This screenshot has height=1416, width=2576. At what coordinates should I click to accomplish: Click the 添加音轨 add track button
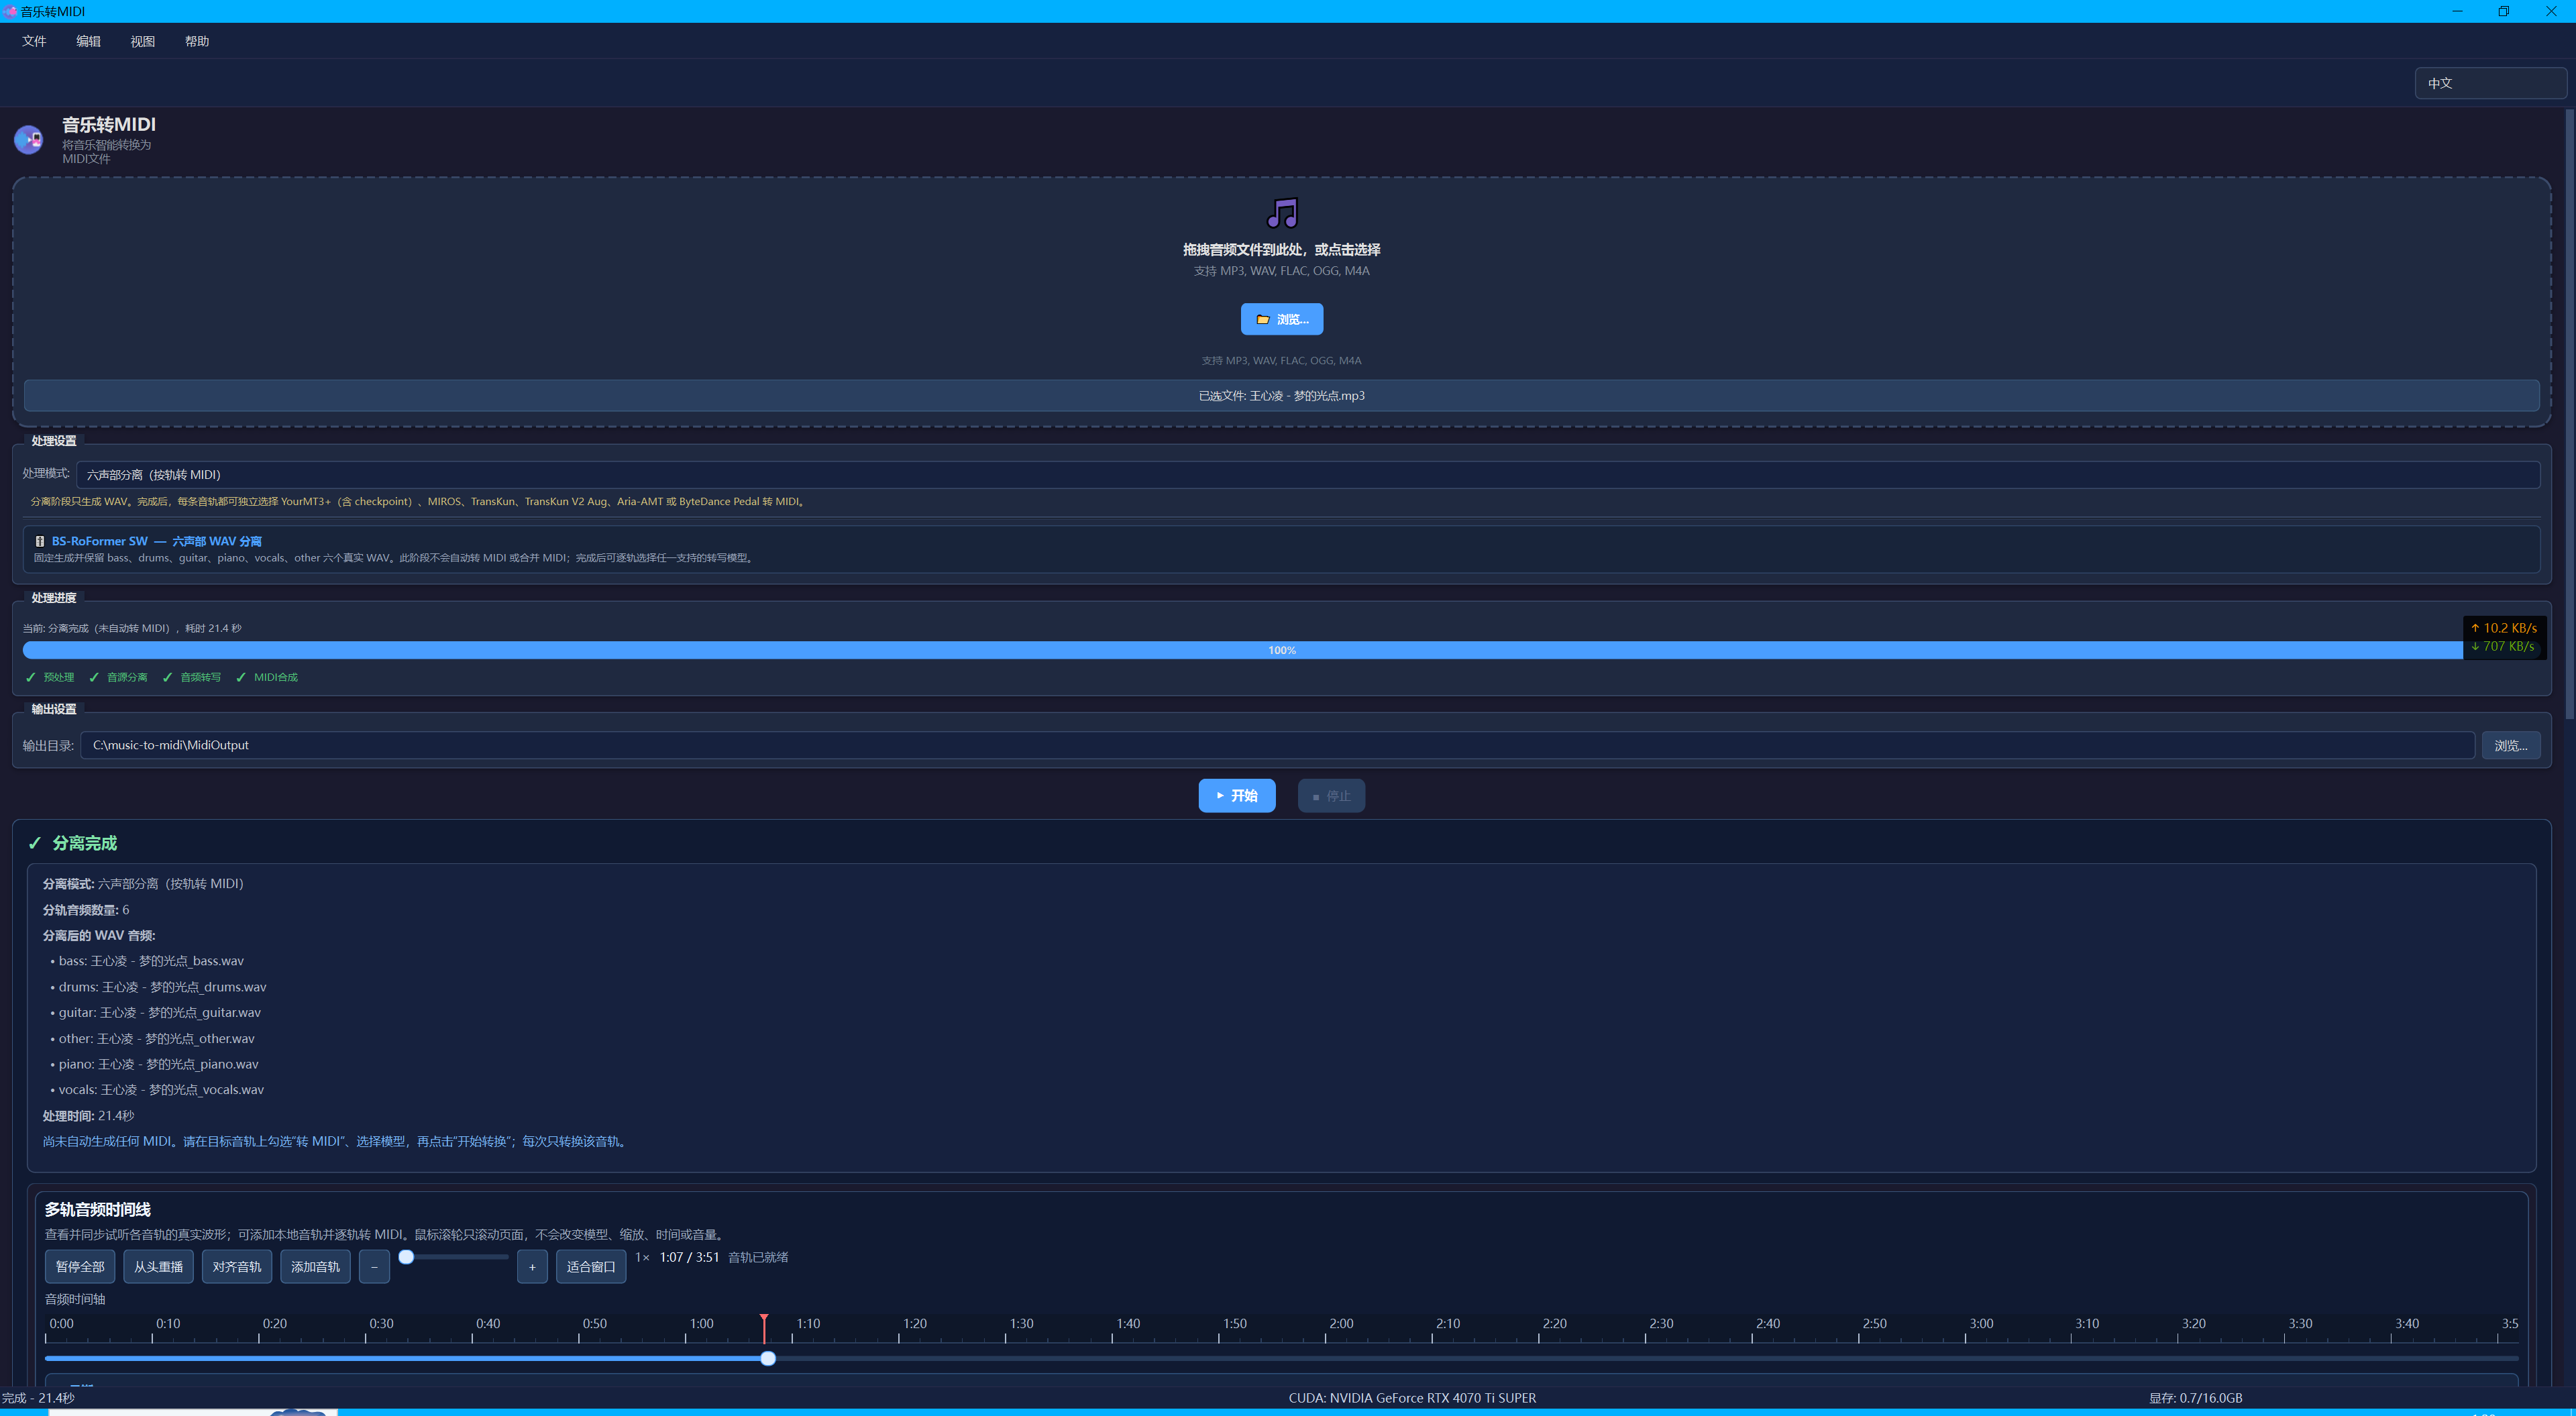[x=315, y=1267]
